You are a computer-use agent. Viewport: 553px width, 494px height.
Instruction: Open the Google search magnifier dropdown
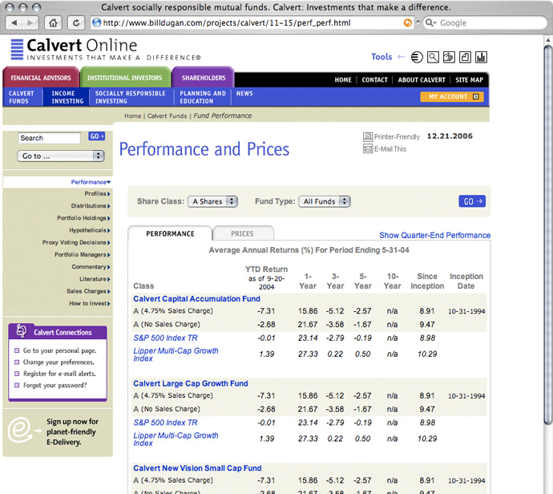430,23
